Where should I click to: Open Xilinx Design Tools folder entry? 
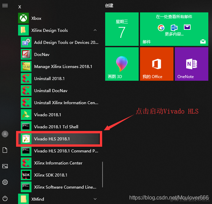click(59, 30)
